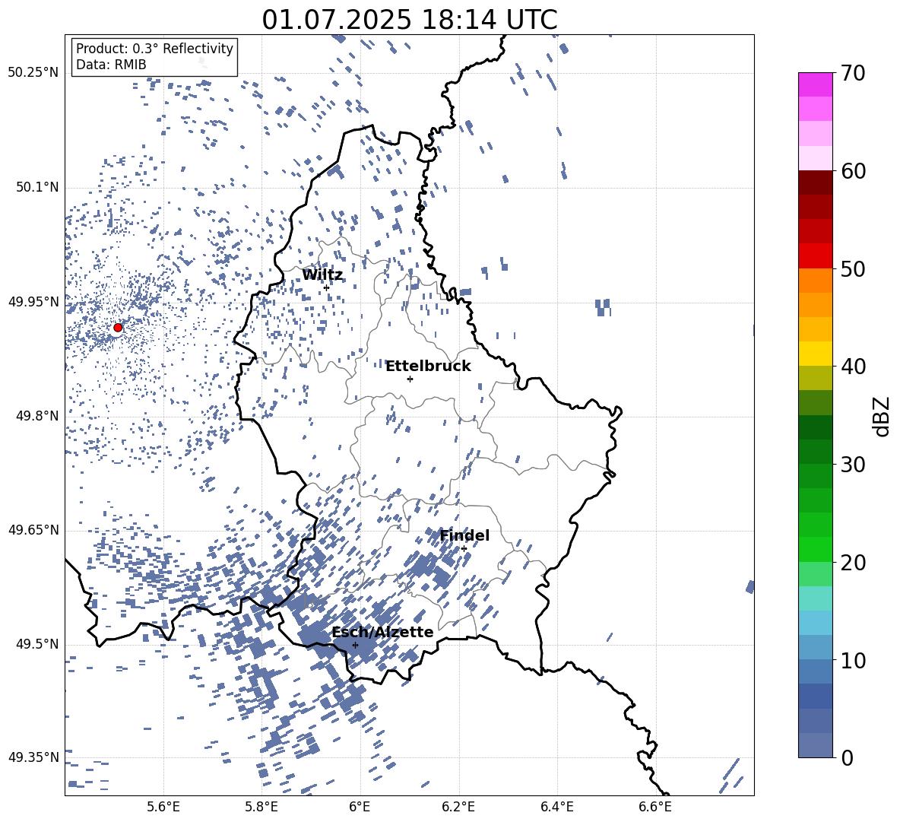Click the Esch/Alzette city label
The image size is (900, 822).
point(382,633)
